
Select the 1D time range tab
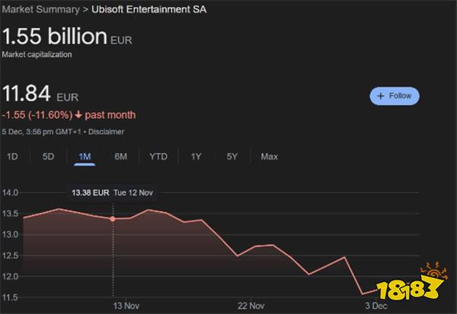pos(12,157)
